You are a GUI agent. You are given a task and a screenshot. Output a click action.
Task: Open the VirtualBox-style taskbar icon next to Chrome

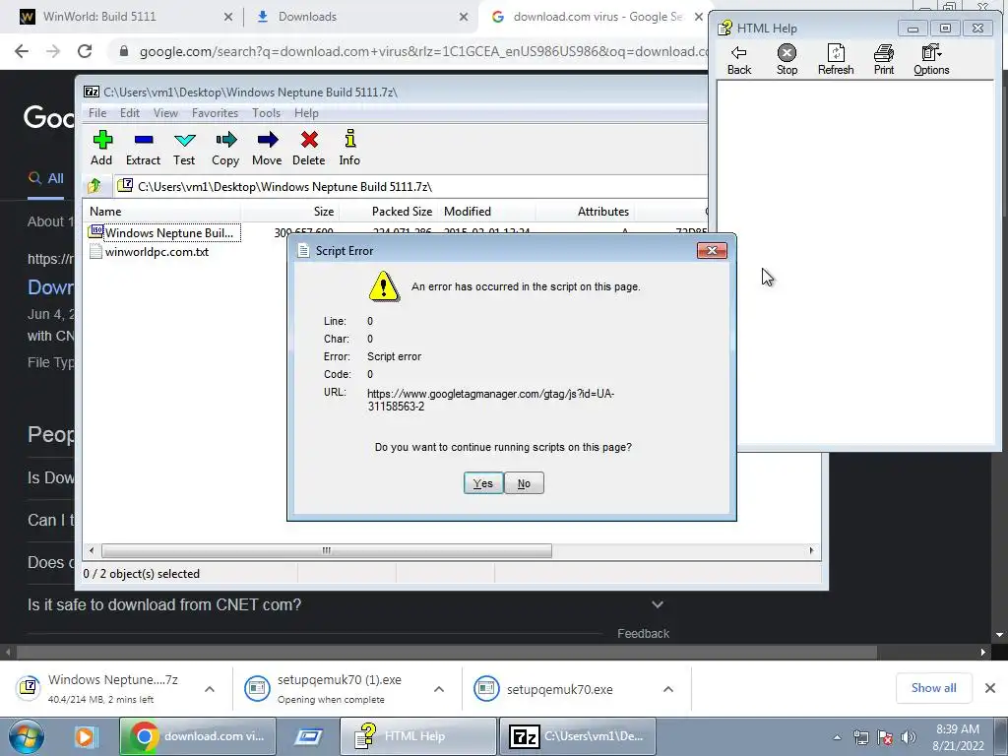[x=308, y=736]
